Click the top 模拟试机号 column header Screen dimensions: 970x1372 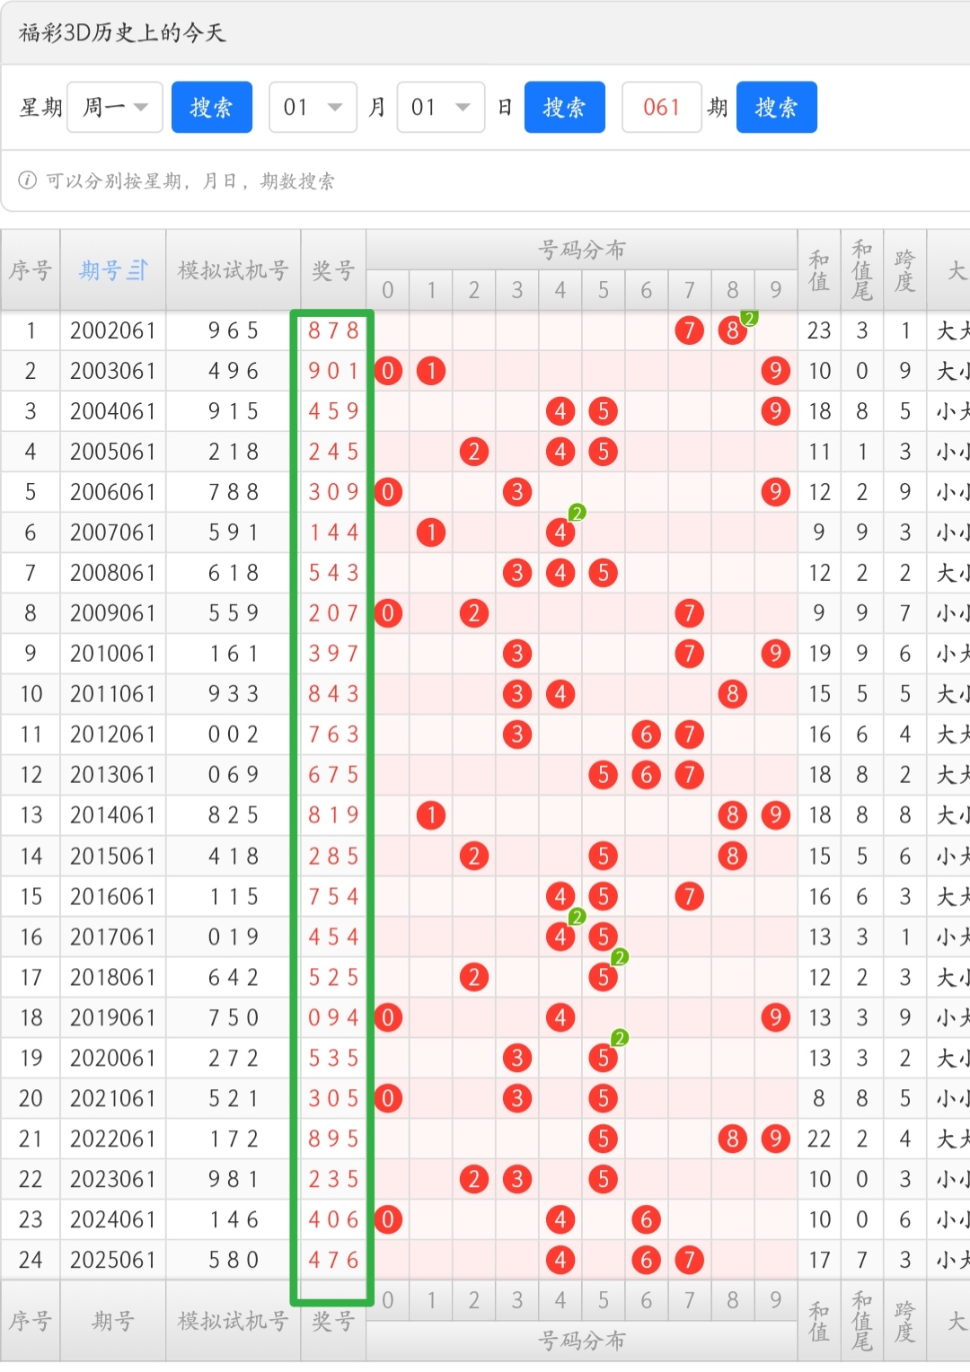(234, 270)
